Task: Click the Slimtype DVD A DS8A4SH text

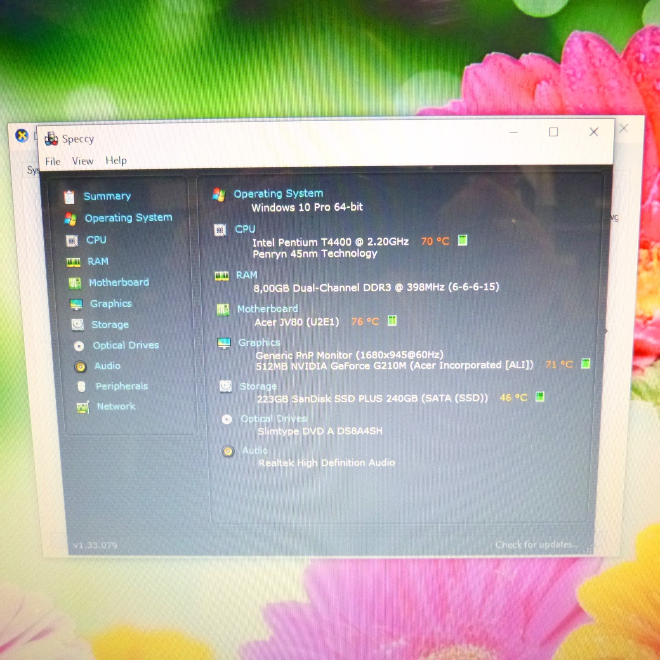Action: pos(320,431)
